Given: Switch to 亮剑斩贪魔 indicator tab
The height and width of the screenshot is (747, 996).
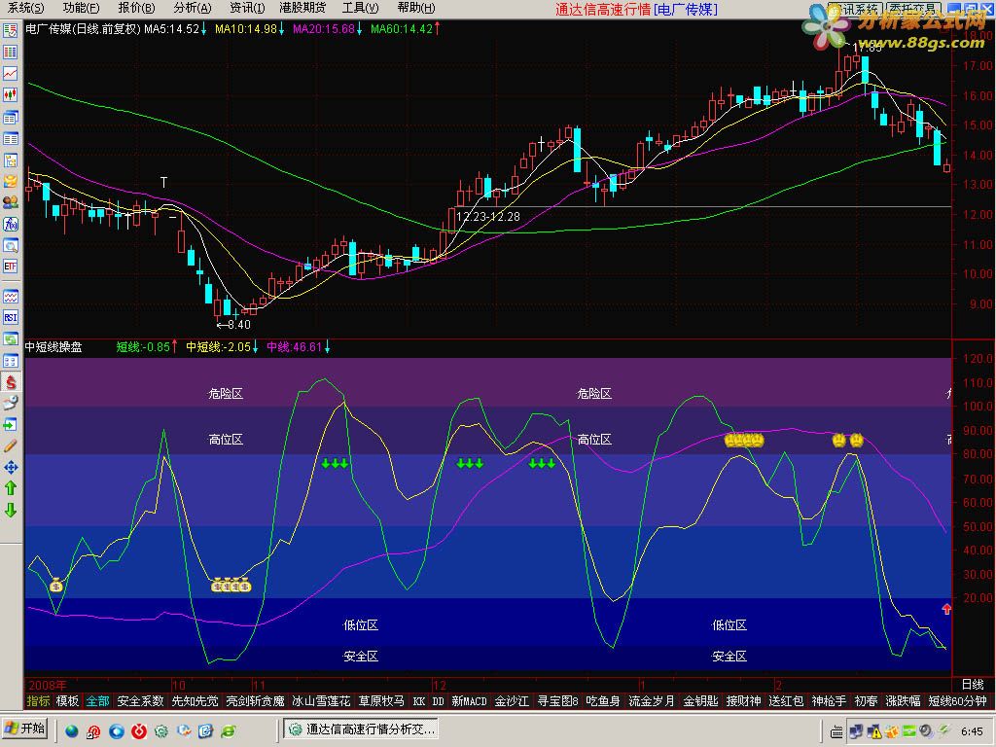Looking at the screenshot, I should pos(256,701).
